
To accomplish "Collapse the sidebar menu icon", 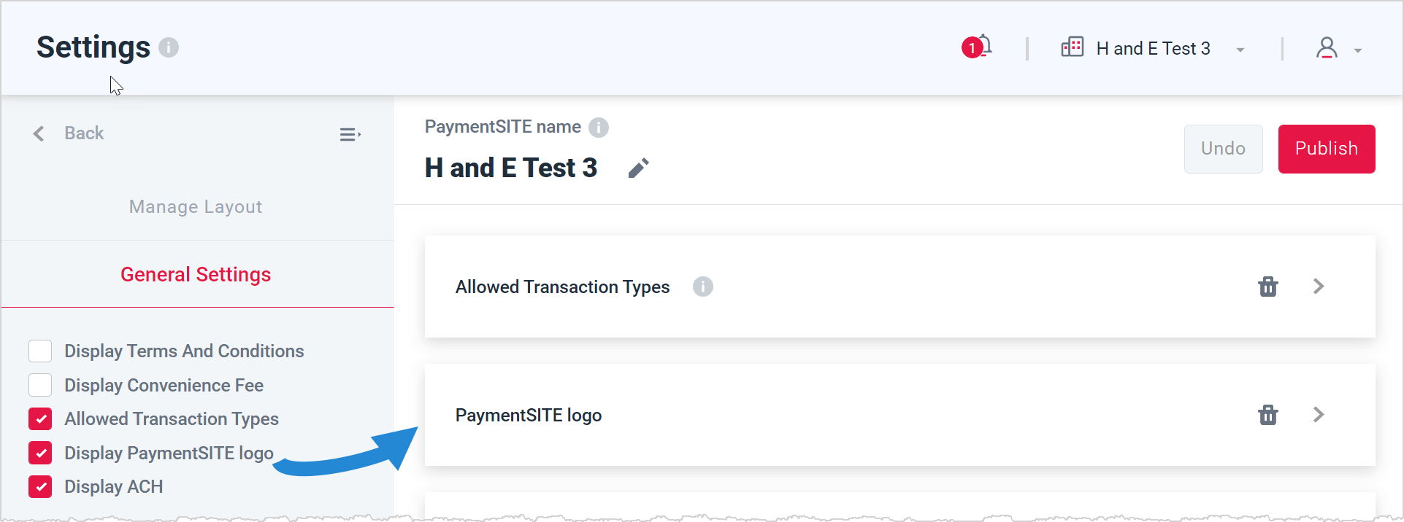I will click(350, 134).
